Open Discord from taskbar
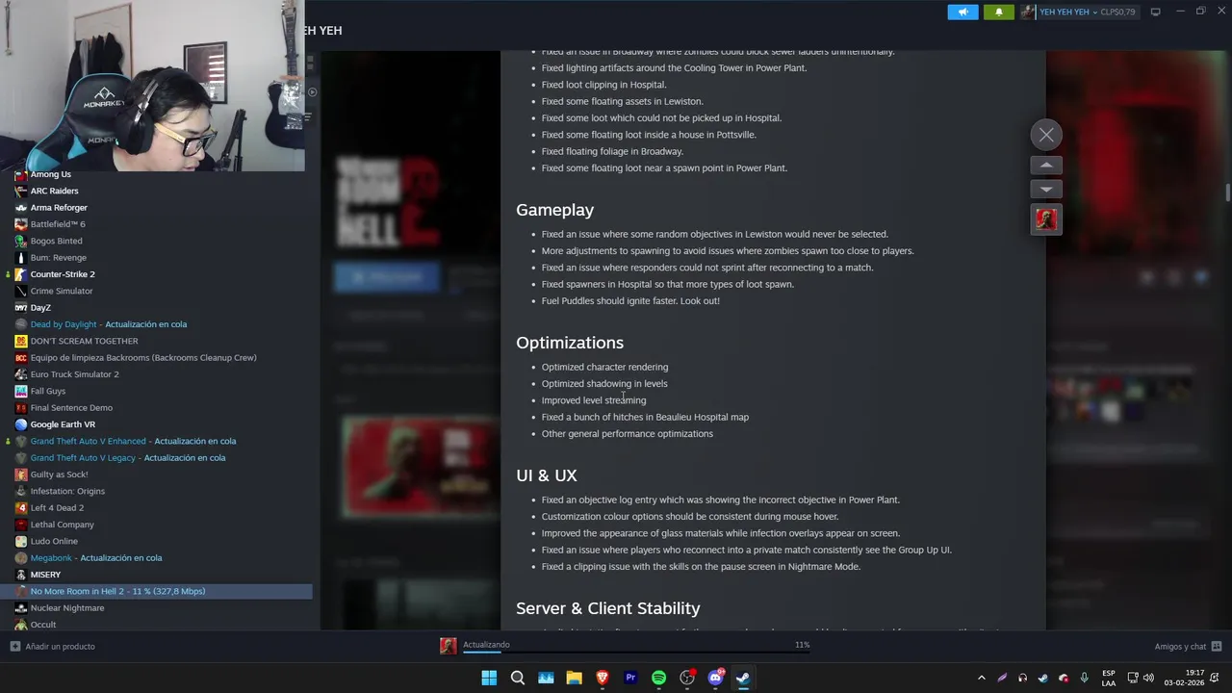The height and width of the screenshot is (693, 1232). pos(715,678)
